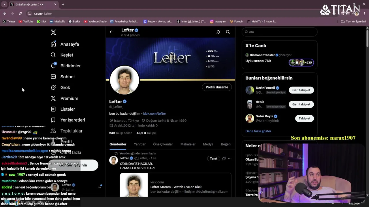Close the Lefter X browser tab
369x207 pixels.
[x=55, y=4]
